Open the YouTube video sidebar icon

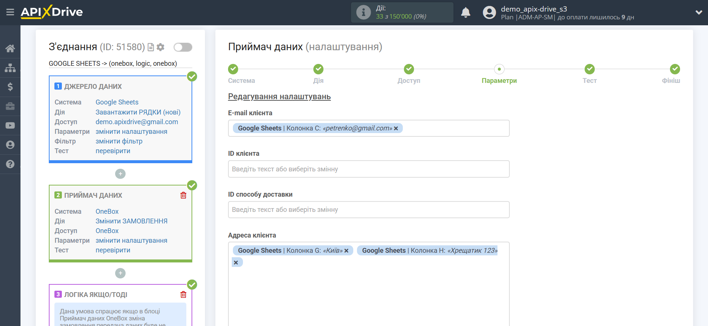[x=10, y=126]
